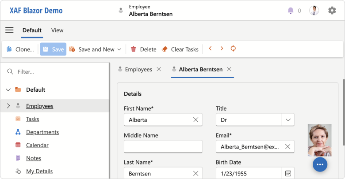345x179 pixels.
Task: Expand the Title combo box
Action: click(288, 119)
